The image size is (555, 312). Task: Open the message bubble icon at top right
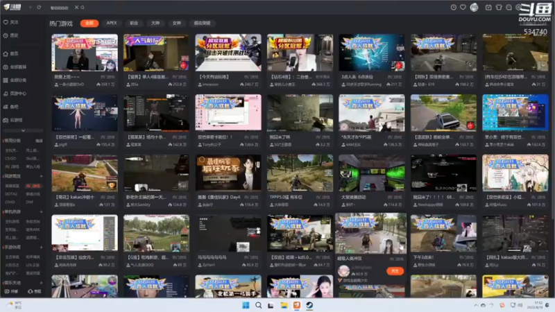pyautogui.click(x=509, y=7)
